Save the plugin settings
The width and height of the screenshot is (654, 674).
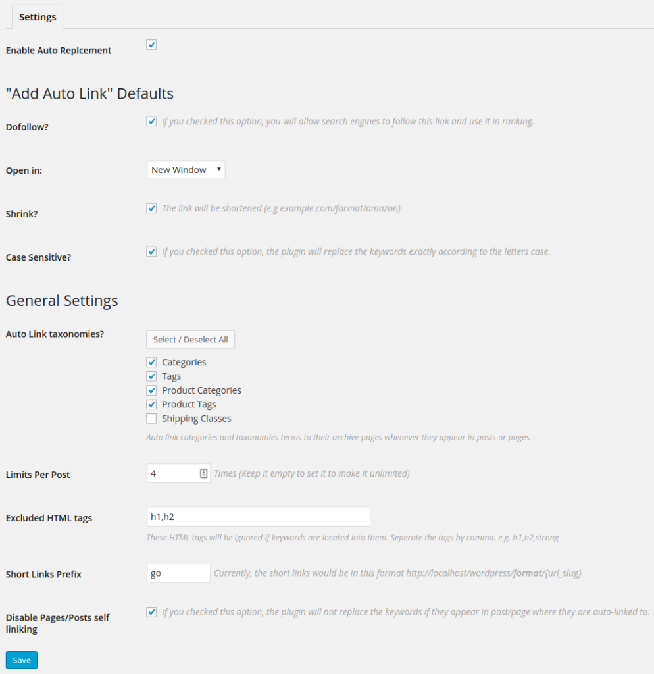tap(21, 660)
